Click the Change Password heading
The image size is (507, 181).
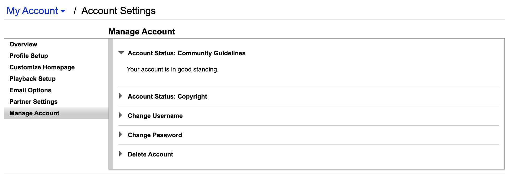click(x=155, y=135)
